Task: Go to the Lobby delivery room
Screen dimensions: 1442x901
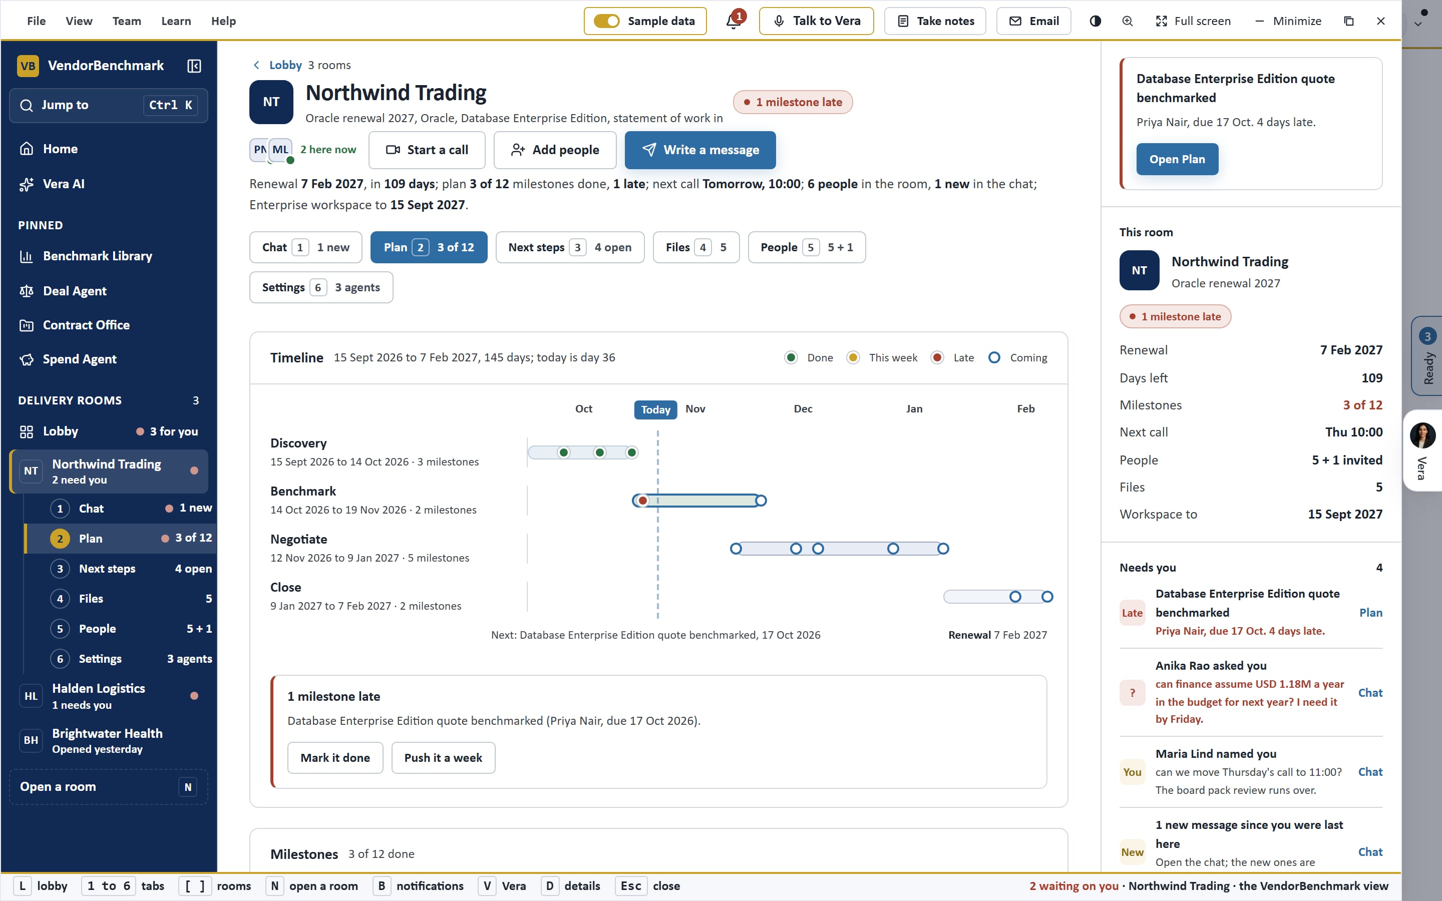Action: point(109,431)
